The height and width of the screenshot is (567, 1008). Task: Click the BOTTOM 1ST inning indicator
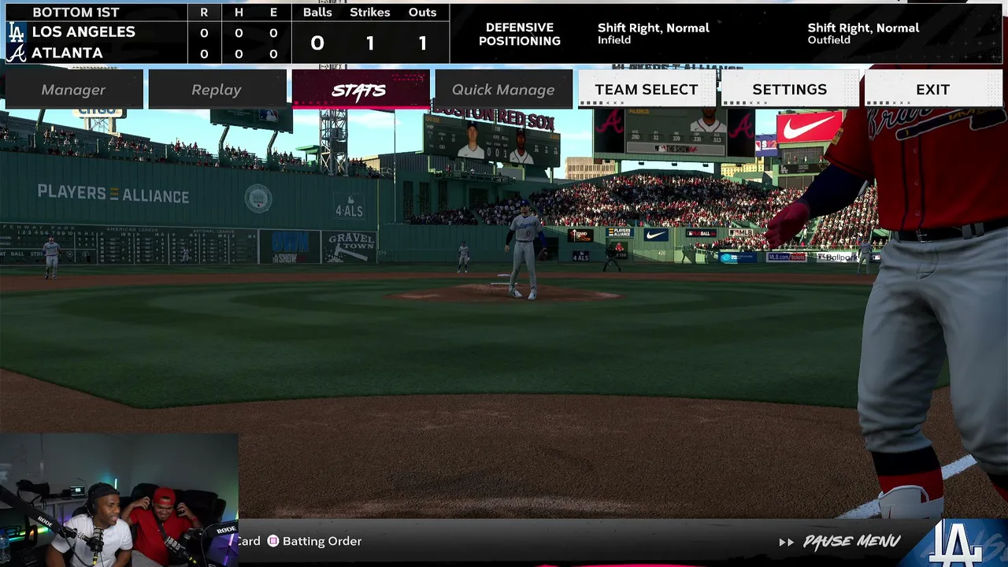click(76, 13)
